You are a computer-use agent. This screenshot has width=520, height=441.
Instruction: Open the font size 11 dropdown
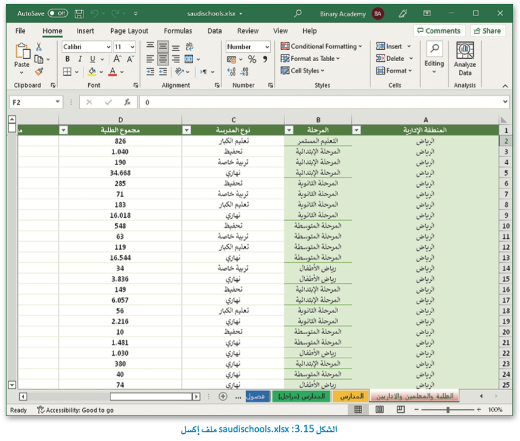pyautogui.click(x=132, y=47)
